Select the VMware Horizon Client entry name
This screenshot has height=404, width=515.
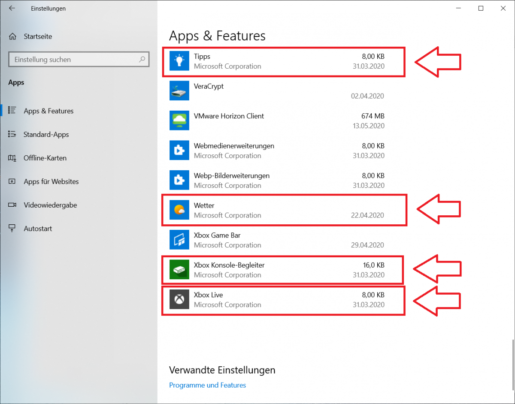[x=229, y=116]
